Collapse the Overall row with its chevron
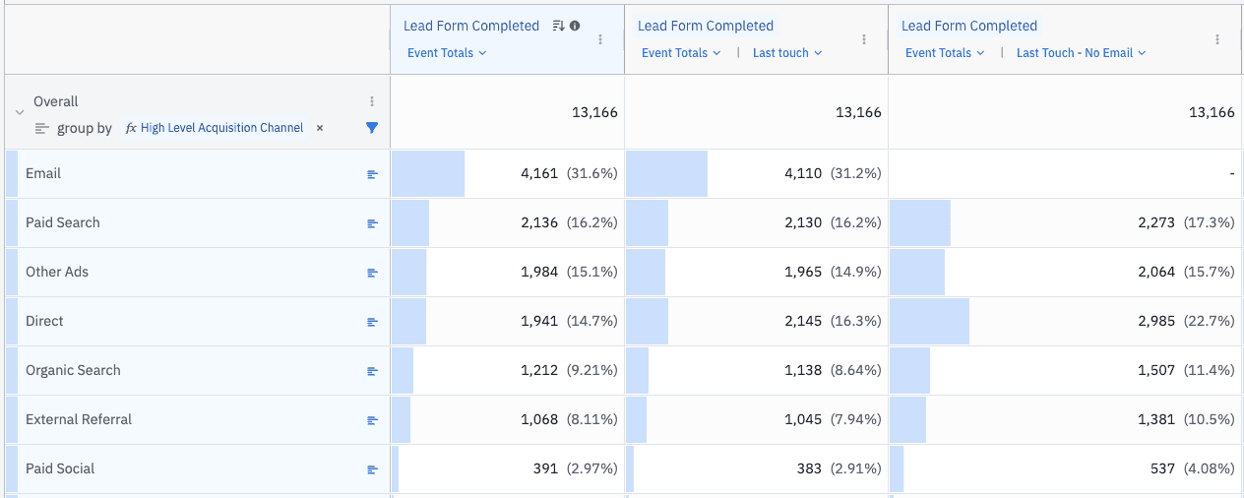The width and height of the screenshot is (1244, 498). (20, 114)
